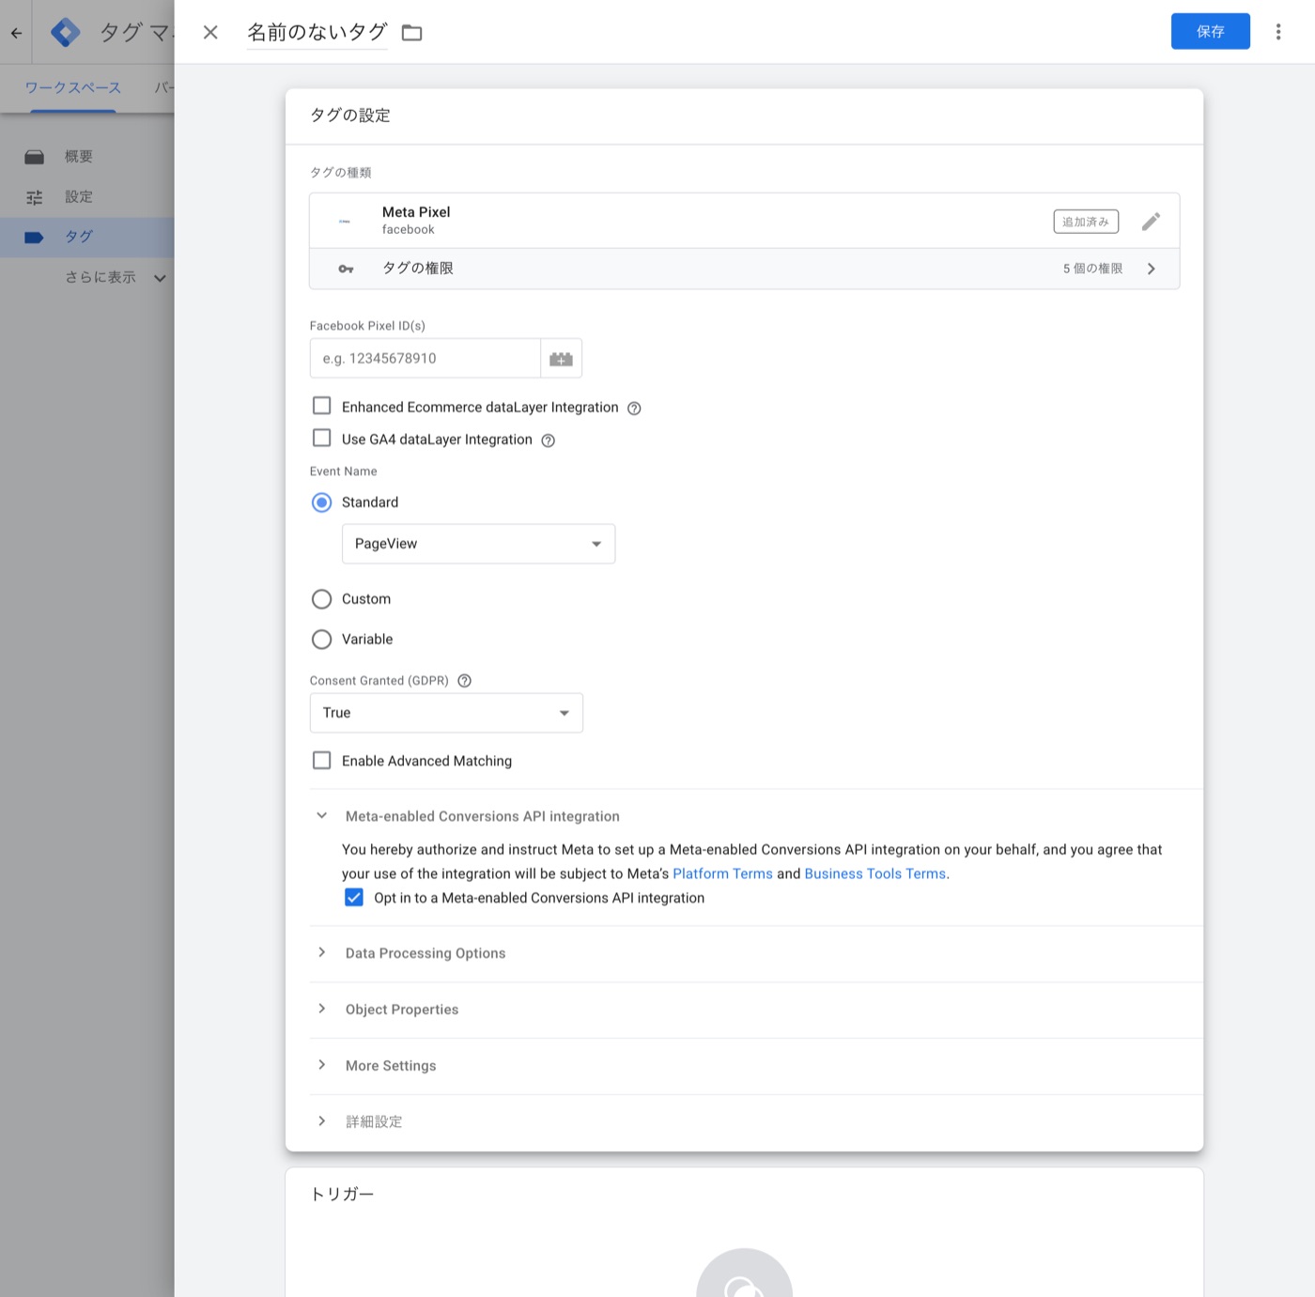Image resolution: width=1315 pixels, height=1297 pixels.
Task: Open タグ in the sidebar
Action: click(x=79, y=238)
